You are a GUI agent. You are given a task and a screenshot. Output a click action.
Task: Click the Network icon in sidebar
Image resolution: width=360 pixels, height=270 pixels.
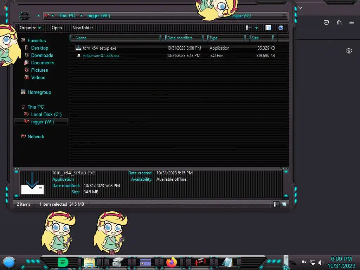pyautogui.click(x=23, y=136)
